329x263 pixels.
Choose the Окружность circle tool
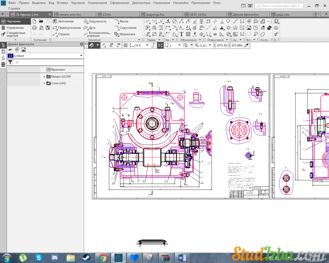point(95,21)
